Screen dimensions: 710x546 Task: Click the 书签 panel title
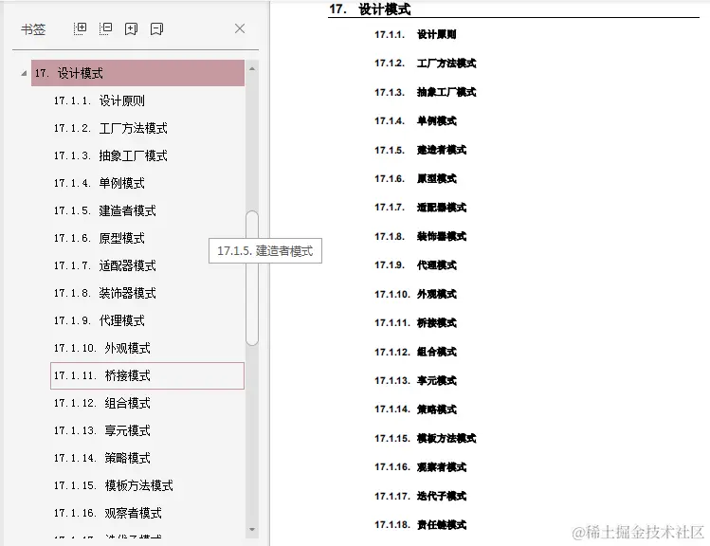33,29
